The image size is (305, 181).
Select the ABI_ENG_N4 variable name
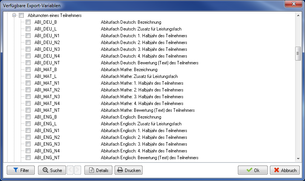[47, 151]
